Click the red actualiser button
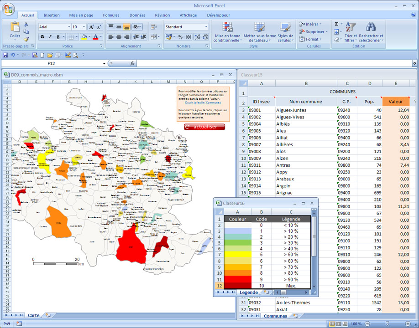Viewport: 419px width, 328px height. [204, 127]
